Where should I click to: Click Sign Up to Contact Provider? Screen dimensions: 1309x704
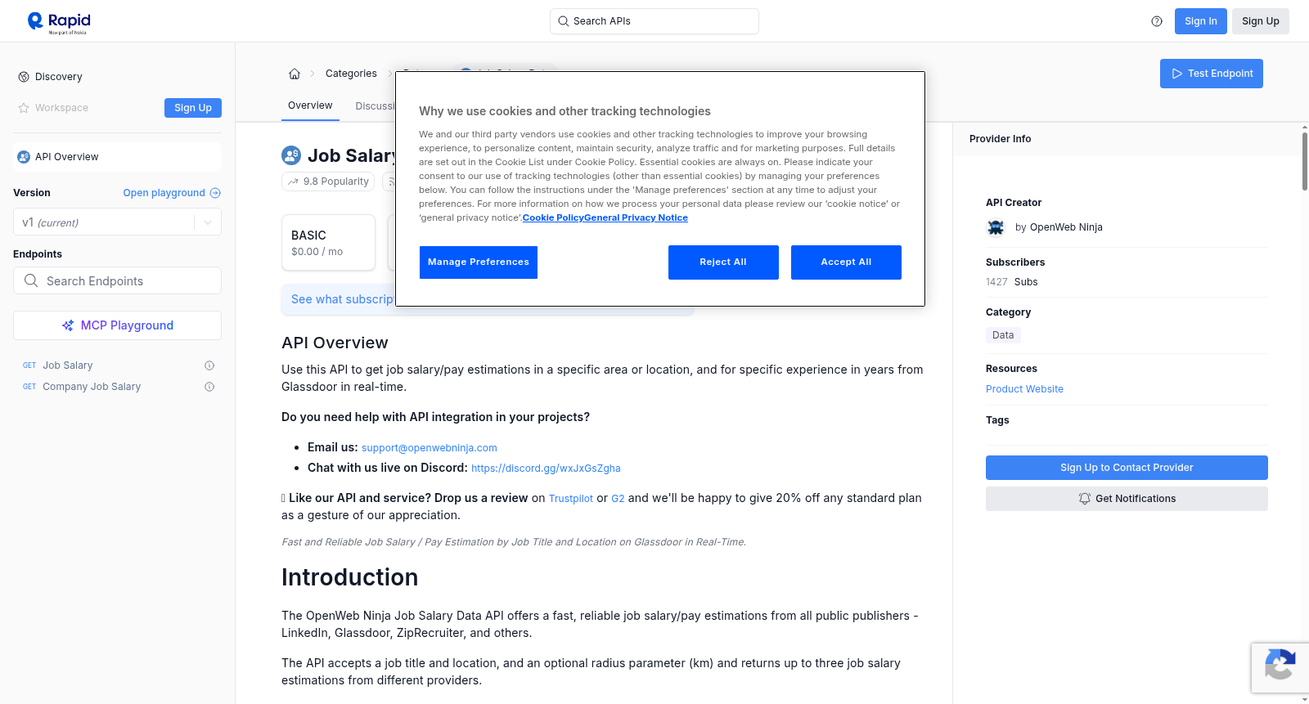1127,468
